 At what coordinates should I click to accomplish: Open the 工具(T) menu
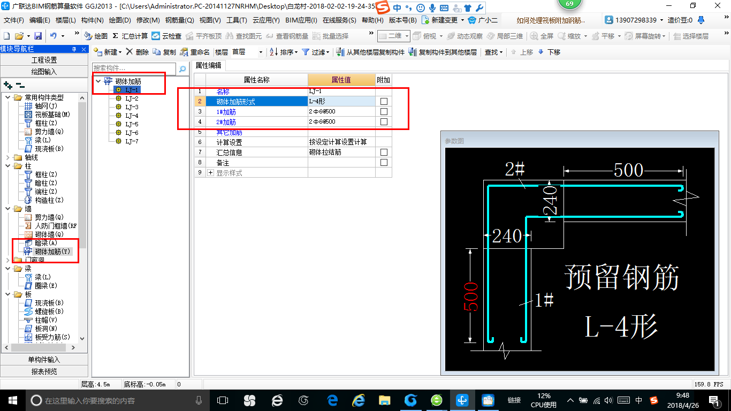coord(237,20)
